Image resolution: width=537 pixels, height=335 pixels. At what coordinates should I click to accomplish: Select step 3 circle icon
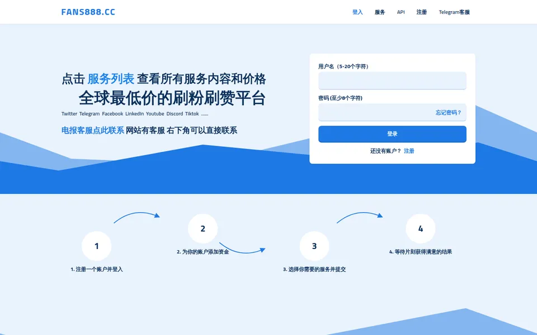click(314, 246)
